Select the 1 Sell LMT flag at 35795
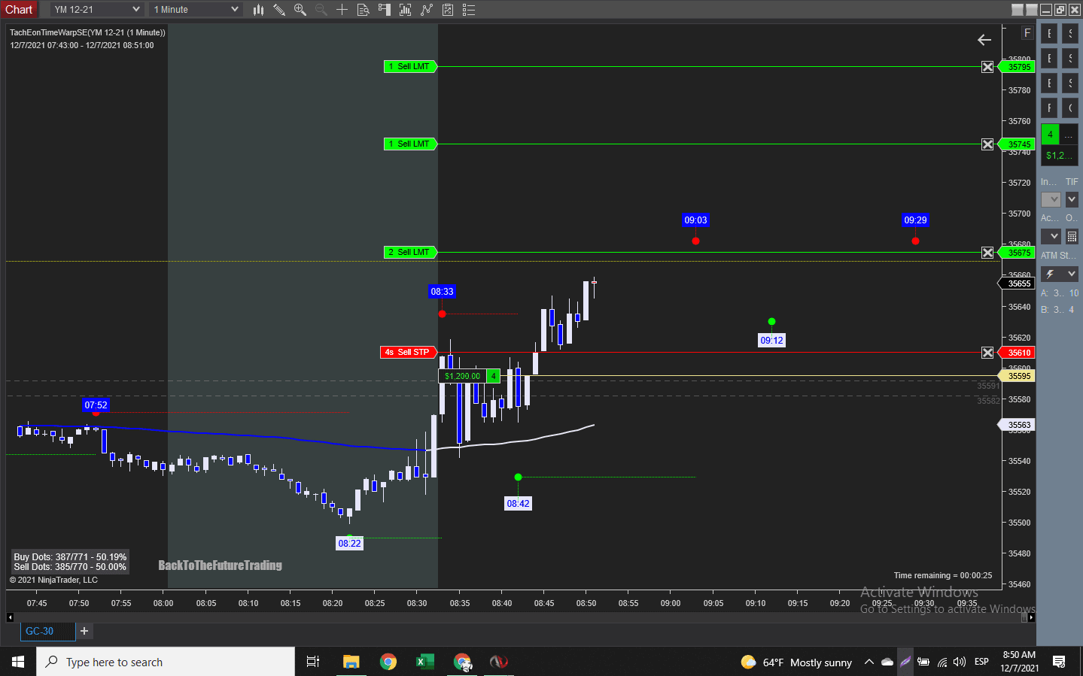Image resolution: width=1083 pixels, height=676 pixels. click(x=410, y=67)
